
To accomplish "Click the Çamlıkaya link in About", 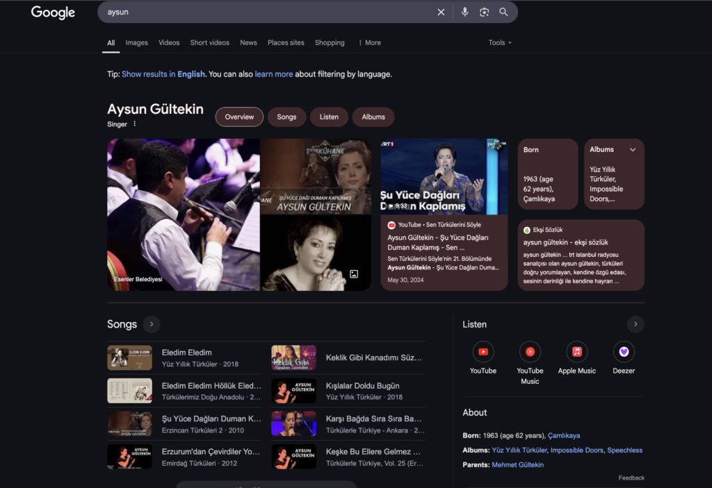I will 563,435.
